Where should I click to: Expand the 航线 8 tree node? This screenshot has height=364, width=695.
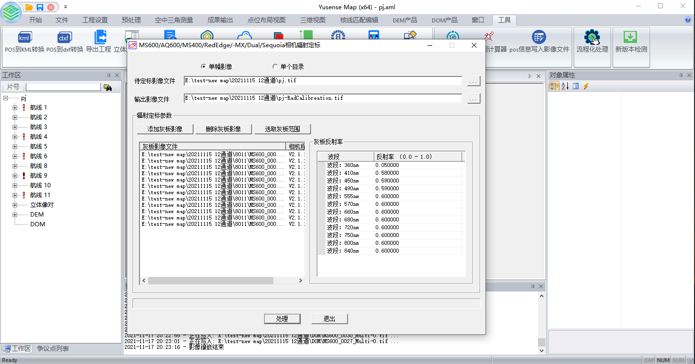pyautogui.click(x=15, y=166)
